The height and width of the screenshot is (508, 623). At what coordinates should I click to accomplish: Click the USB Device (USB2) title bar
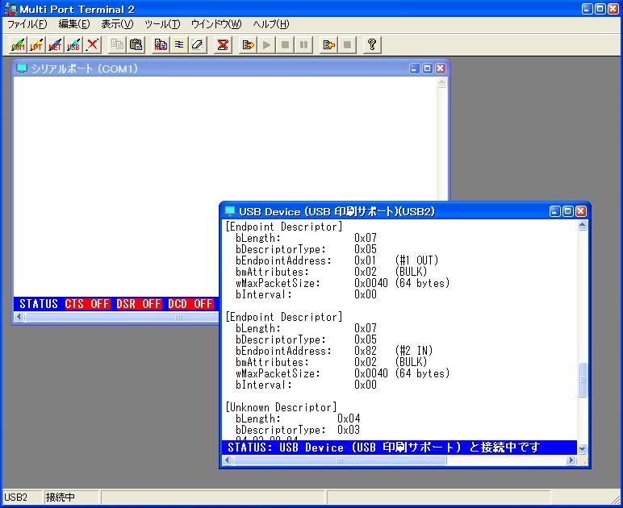[x=404, y=211]
